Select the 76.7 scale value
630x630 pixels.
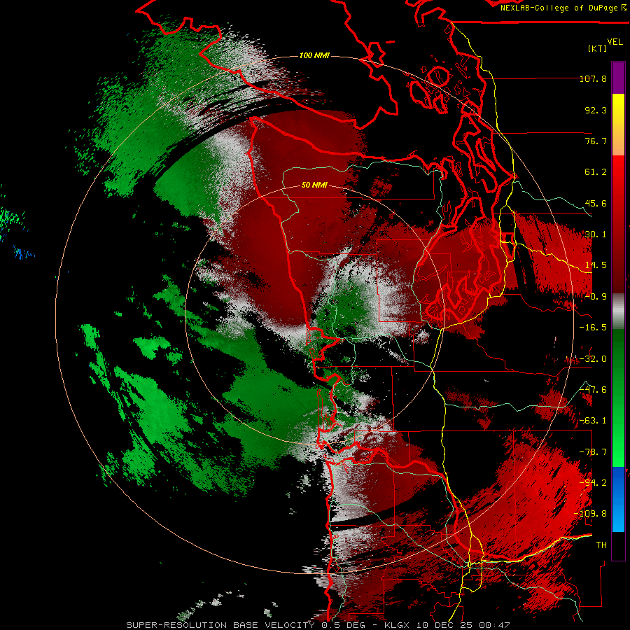(596, 141)
